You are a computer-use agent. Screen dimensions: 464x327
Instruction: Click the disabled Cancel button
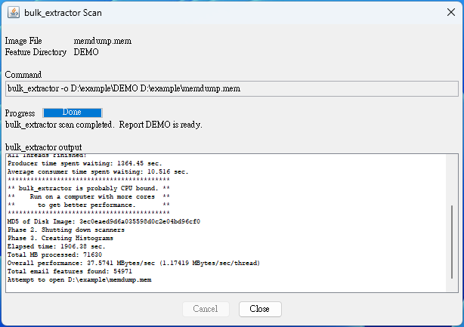pyautogui.click(x=206, y=309)
